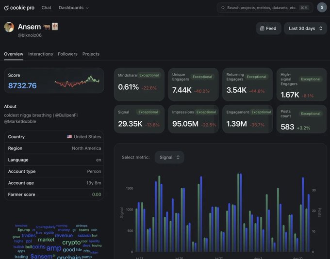Click the Last 30 days up-down arrows

pyautogui.click(x=321, y=29)
